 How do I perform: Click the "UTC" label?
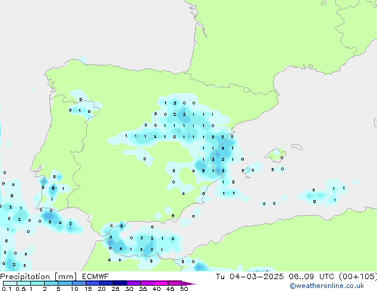tap(326, 277)
